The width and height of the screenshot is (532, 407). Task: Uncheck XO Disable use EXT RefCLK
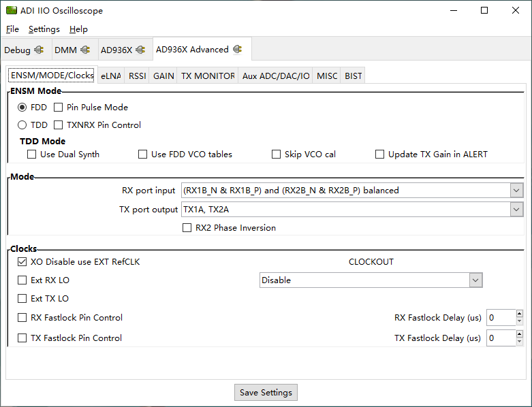[22, 261]
